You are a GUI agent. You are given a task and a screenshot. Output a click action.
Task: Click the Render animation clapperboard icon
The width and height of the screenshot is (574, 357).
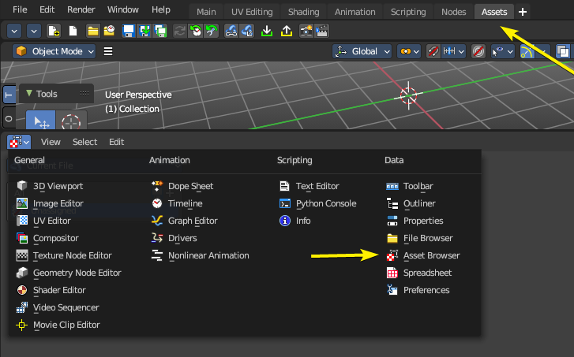tap(322, 31)
